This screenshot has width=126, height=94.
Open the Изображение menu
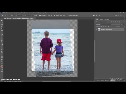(17, 13)
